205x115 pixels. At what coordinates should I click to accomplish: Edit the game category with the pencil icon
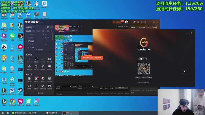pos(81,30)
